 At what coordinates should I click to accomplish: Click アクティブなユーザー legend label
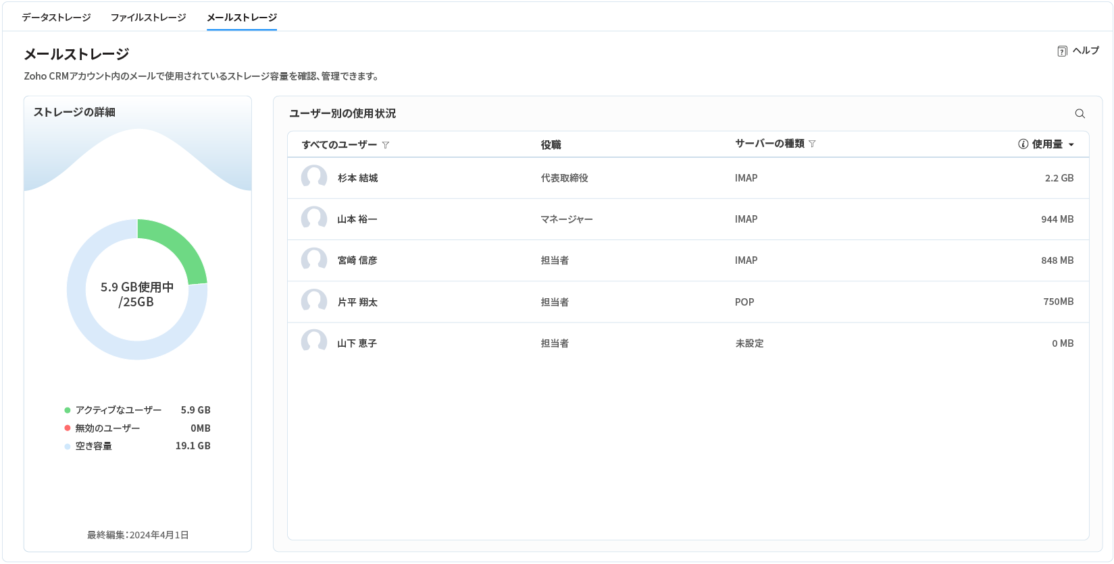tap(118, 410)
